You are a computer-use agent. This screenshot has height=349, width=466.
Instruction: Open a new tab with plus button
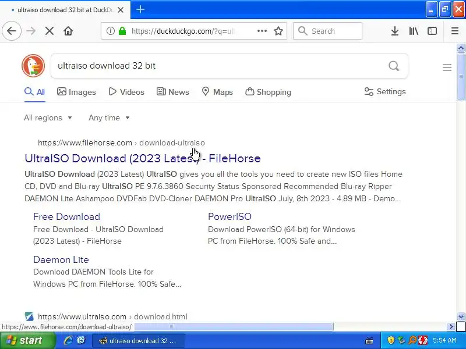click(x=140, y=9)
